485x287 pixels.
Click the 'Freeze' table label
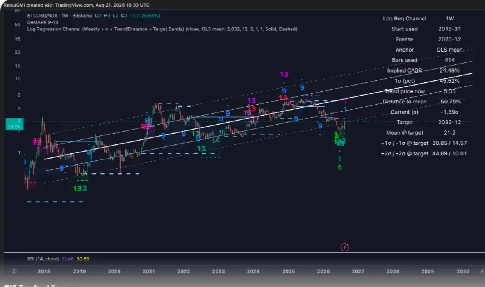coord(405,39)
